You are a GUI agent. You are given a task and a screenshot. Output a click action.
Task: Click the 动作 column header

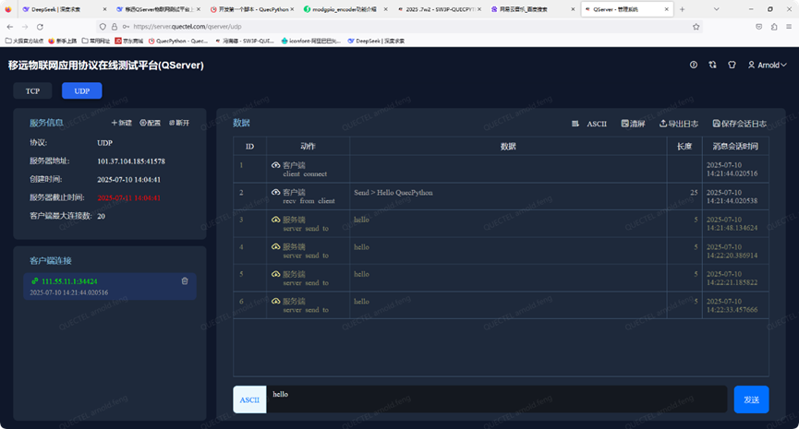(x=308, y=147)
